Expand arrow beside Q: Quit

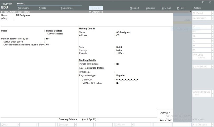pos(18,125)
